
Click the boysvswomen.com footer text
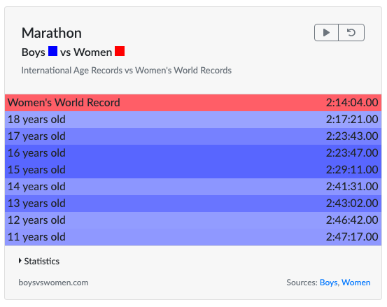click(x=53, y=283)
